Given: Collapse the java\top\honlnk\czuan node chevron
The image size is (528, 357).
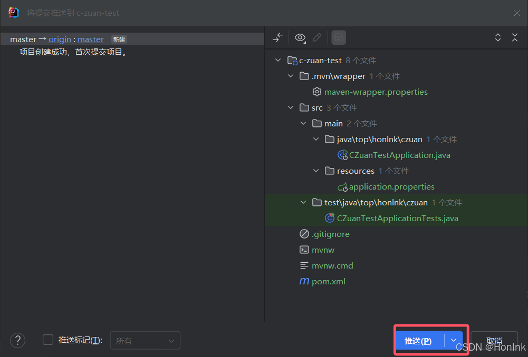Looking at the screenshot, I should pyautogui.click(x=316, y=140).
